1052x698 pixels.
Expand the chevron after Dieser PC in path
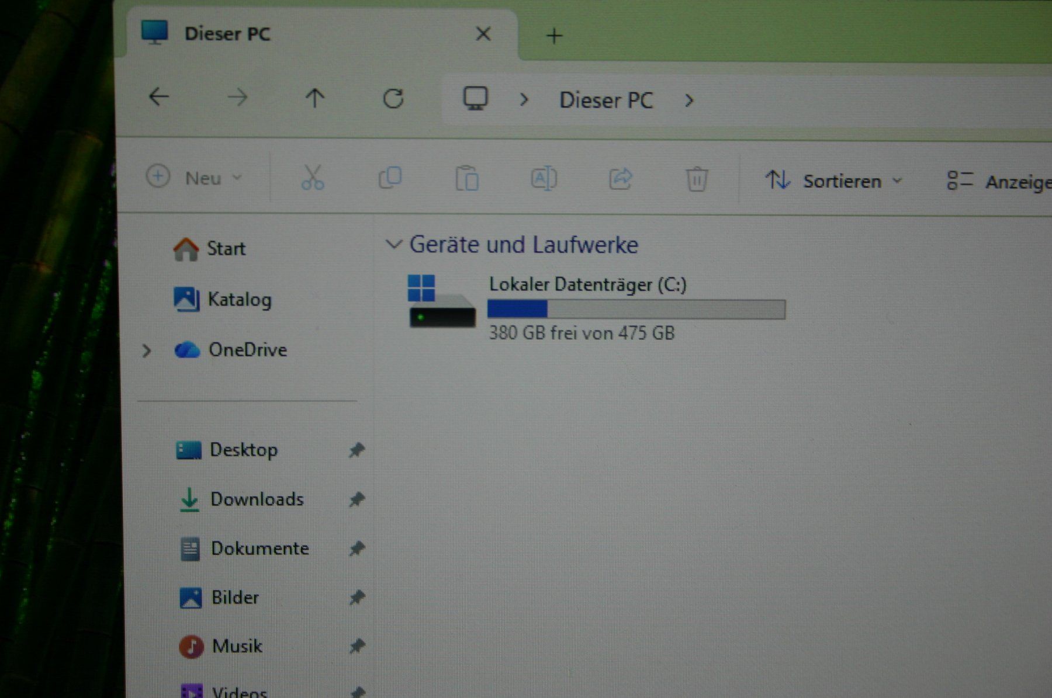tap(690, 101)
